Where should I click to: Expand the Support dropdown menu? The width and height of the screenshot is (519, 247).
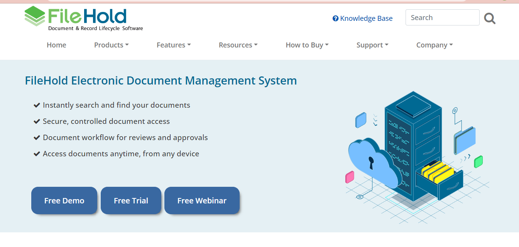point(372,45)
